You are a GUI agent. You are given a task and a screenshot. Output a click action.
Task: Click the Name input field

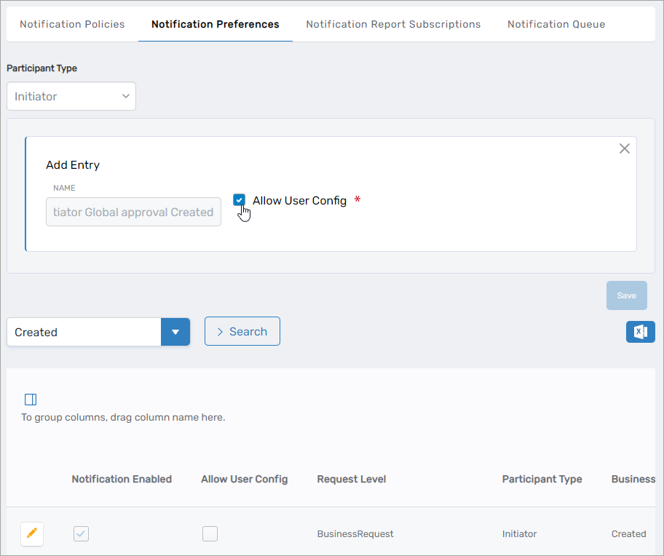click(133, 212)
